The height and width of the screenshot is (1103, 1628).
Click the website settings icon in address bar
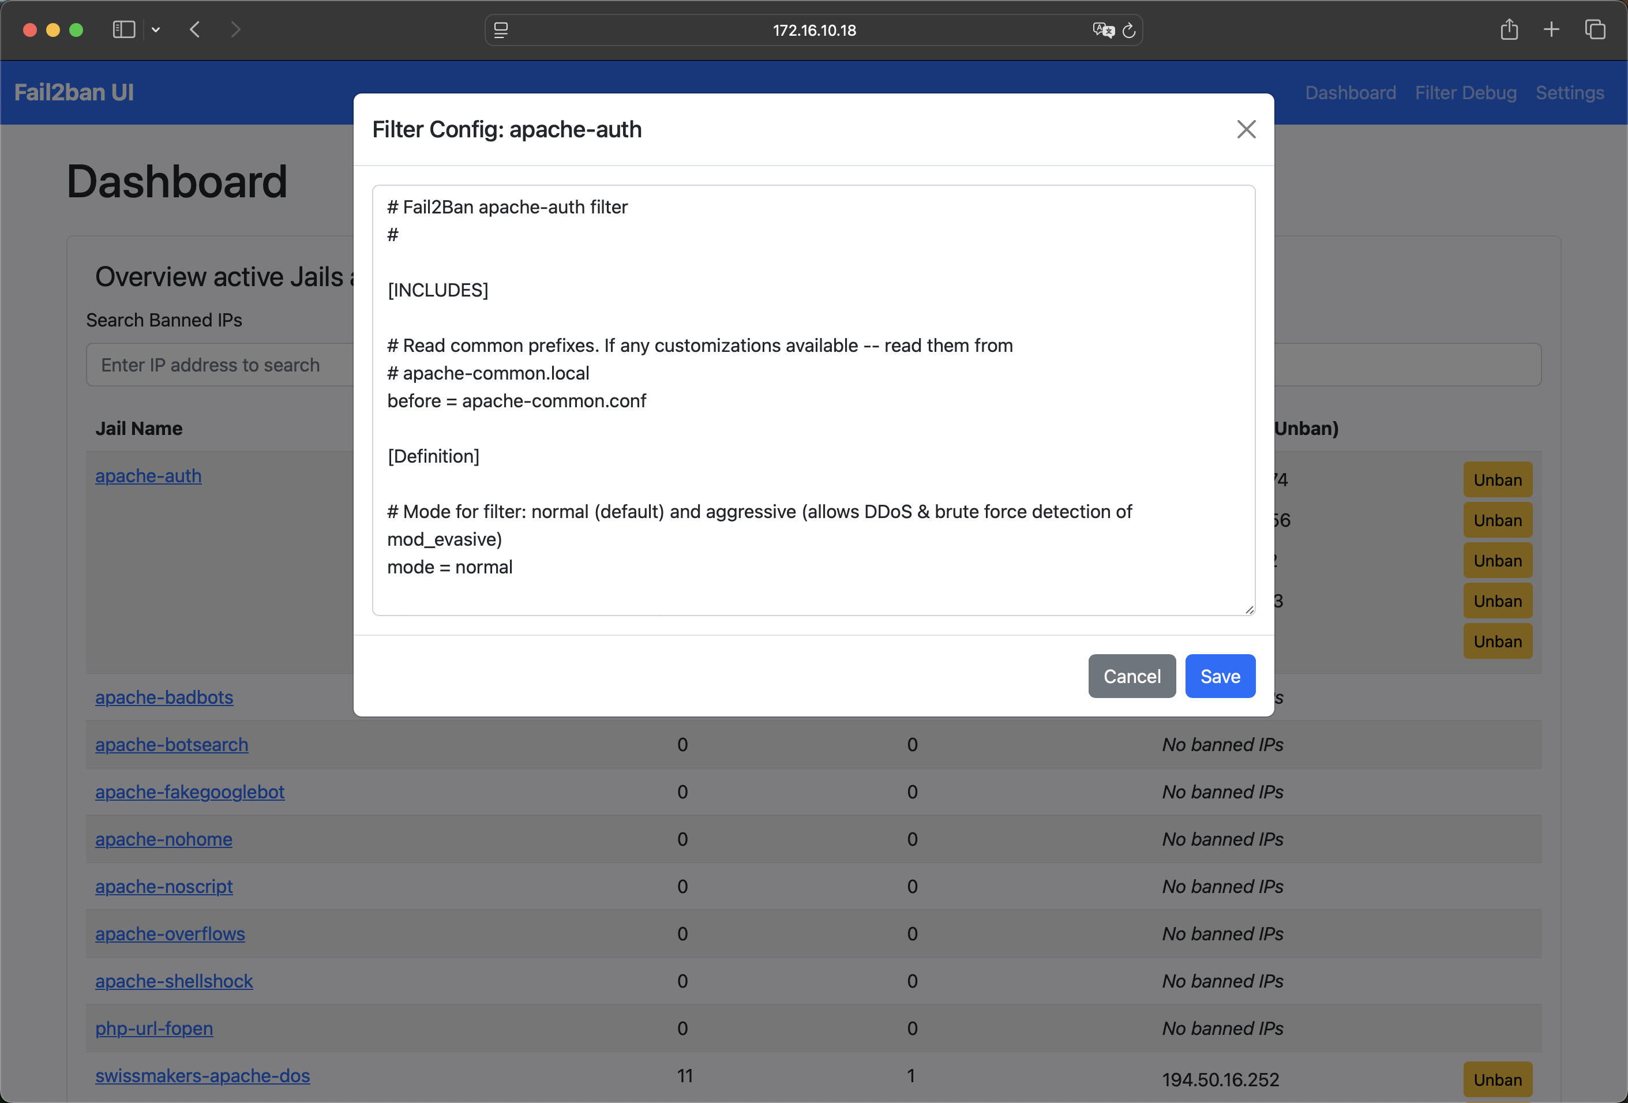(500, 30)
